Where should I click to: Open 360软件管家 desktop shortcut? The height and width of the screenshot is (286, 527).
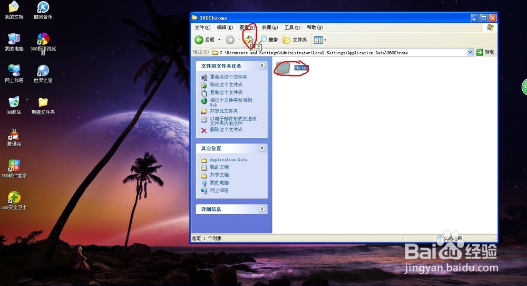click(x=14, y=169)
